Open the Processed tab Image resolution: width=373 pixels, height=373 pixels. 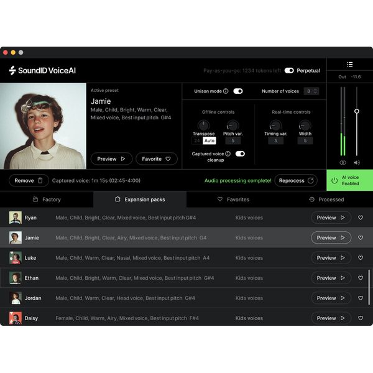[326, 200]
